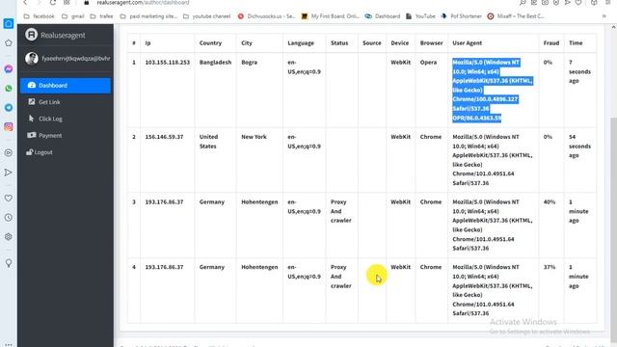Click the Bangladesh country cell
The width and height of the screenshot is (617, 347).
215,62
